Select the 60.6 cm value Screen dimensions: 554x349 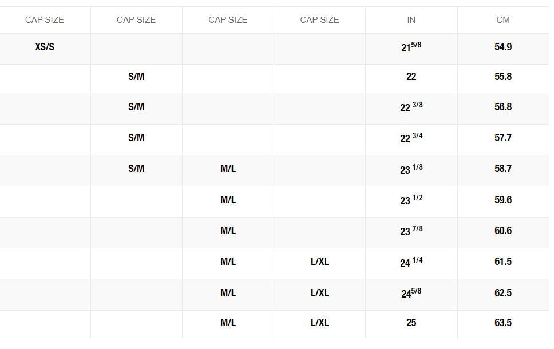pos(502,231)
